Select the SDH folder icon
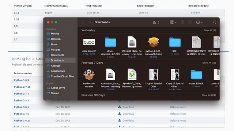Viewport: 234px width, 131px height. coord(175,42)
